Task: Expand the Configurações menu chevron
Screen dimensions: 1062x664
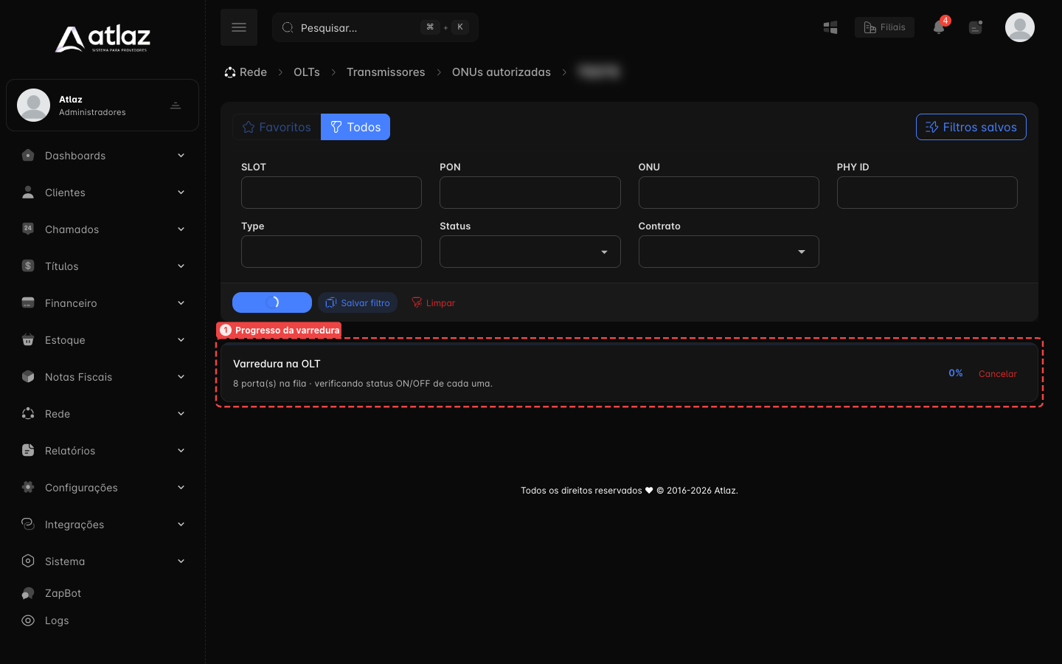Action: [181, 488]
